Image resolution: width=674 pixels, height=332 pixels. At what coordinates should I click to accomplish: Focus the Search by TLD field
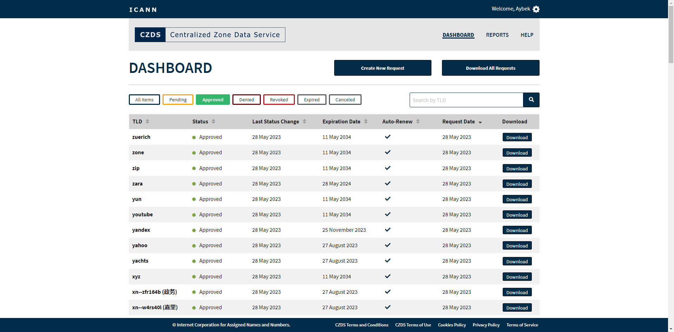[466, 100]
